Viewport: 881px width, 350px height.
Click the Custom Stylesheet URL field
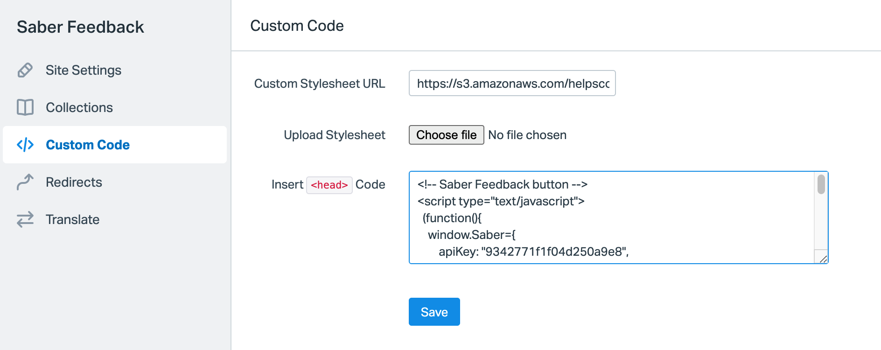tap(512, 84)
